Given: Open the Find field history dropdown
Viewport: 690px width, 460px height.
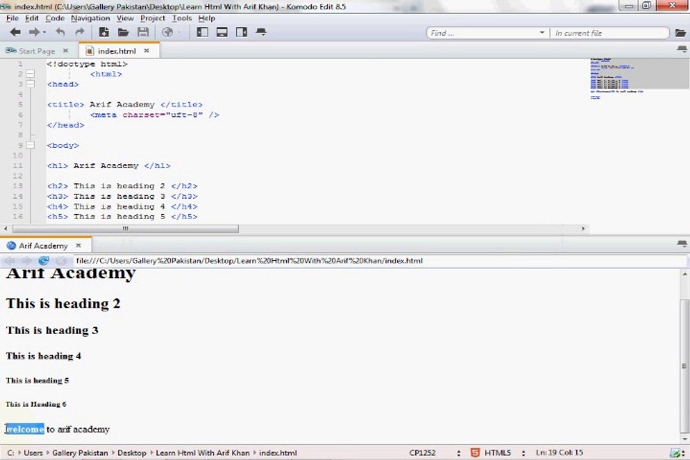Looking at the screenshot, I should (542, 33).
